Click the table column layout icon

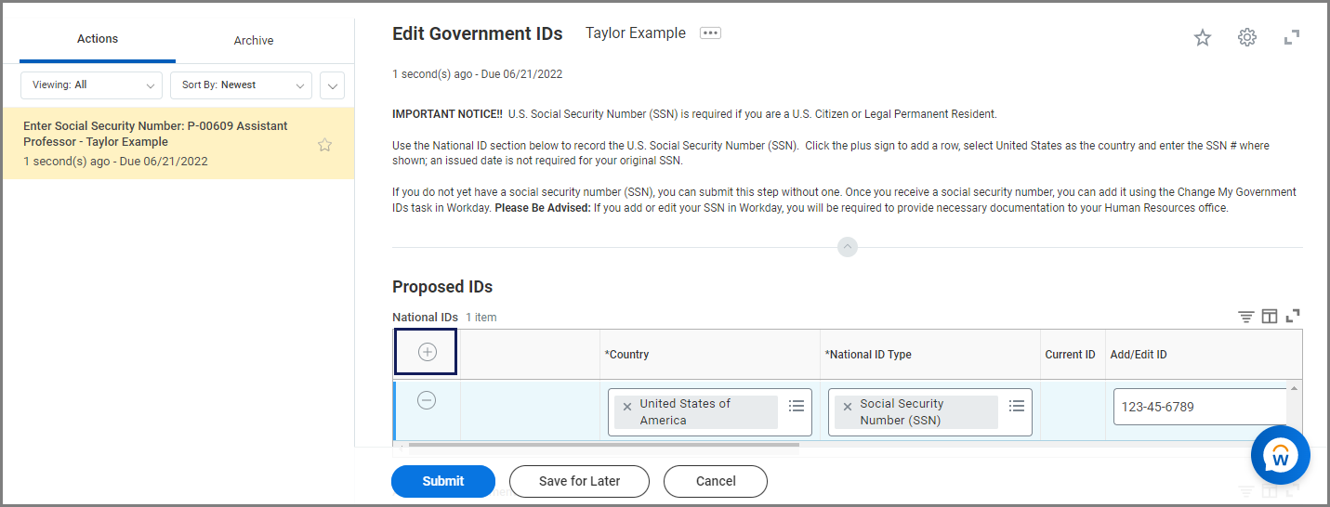tap(1270, 317)
